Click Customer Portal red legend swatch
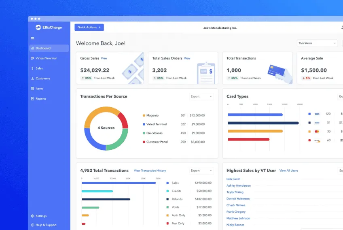This screenshot has height=230, width=343. (144, 142)
